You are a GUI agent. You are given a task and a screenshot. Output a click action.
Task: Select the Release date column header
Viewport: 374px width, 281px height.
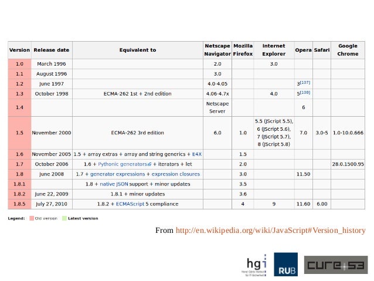point(52,50)
